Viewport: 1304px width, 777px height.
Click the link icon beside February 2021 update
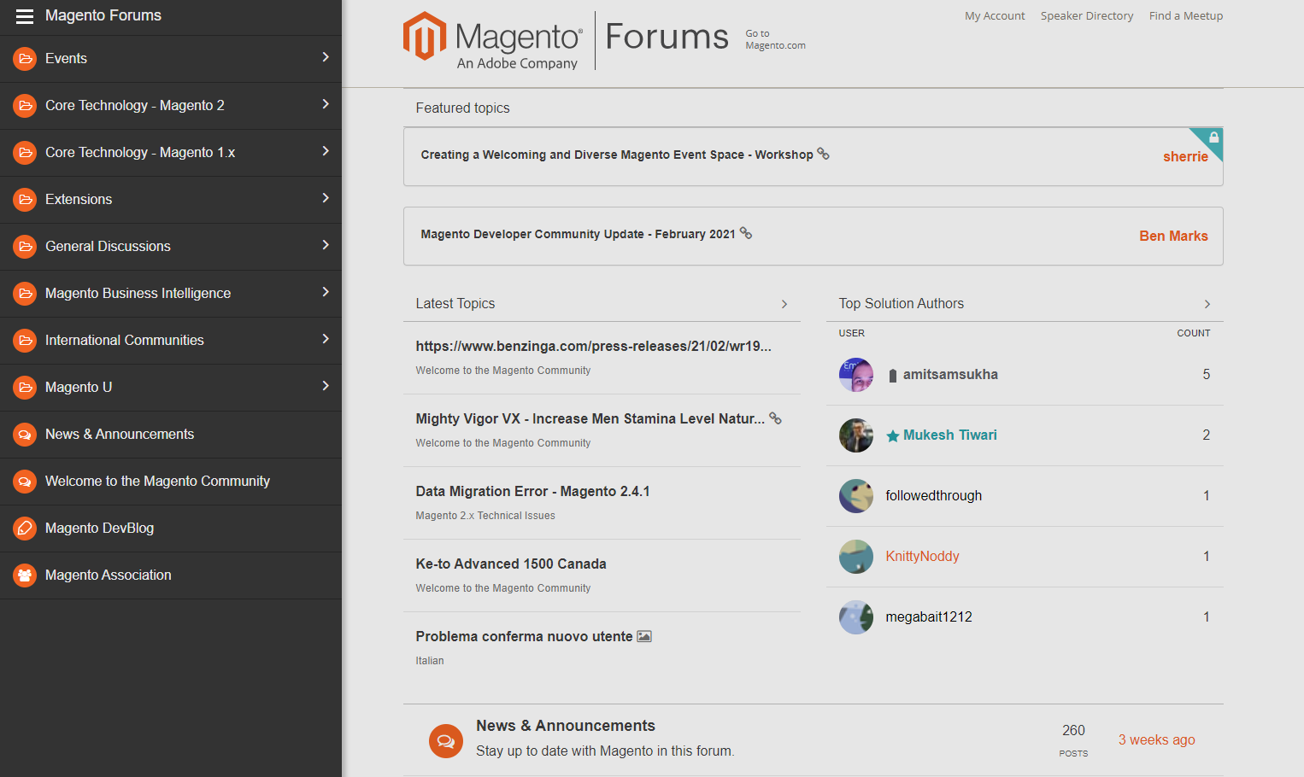[746, 233]
